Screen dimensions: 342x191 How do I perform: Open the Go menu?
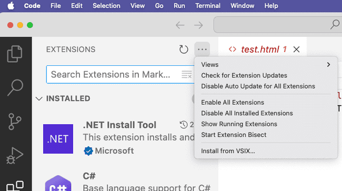coord(159,6)
